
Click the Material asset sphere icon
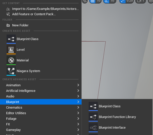pyautogui.click(x=11, y=60)
